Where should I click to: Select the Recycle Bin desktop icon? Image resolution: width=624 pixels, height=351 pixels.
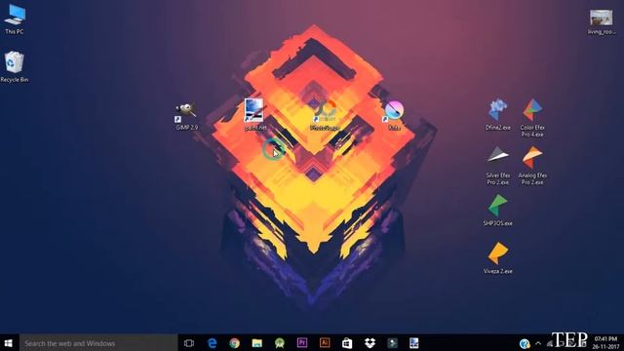tap(15, 67)
